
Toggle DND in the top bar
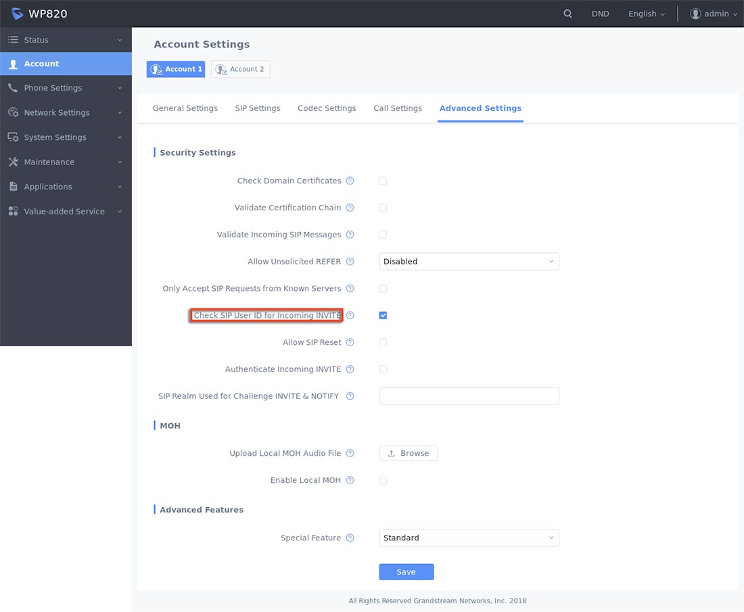tap(600, 14)
